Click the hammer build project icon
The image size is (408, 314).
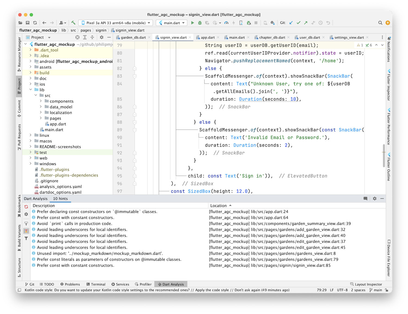coord(73,23)
